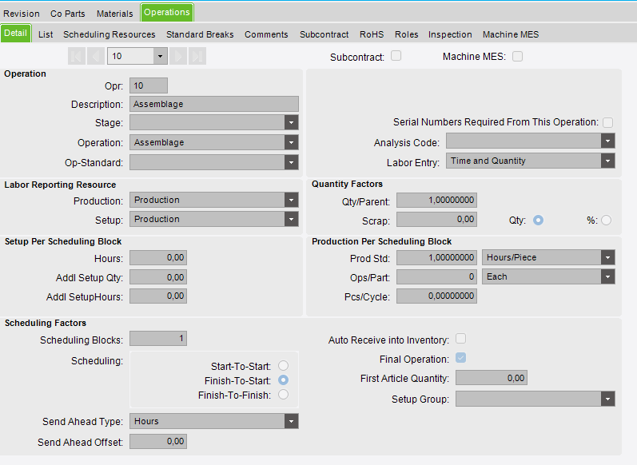637x465 pixels.
Task: Open the RoHS sub-tab
Action: pos(372,34)
